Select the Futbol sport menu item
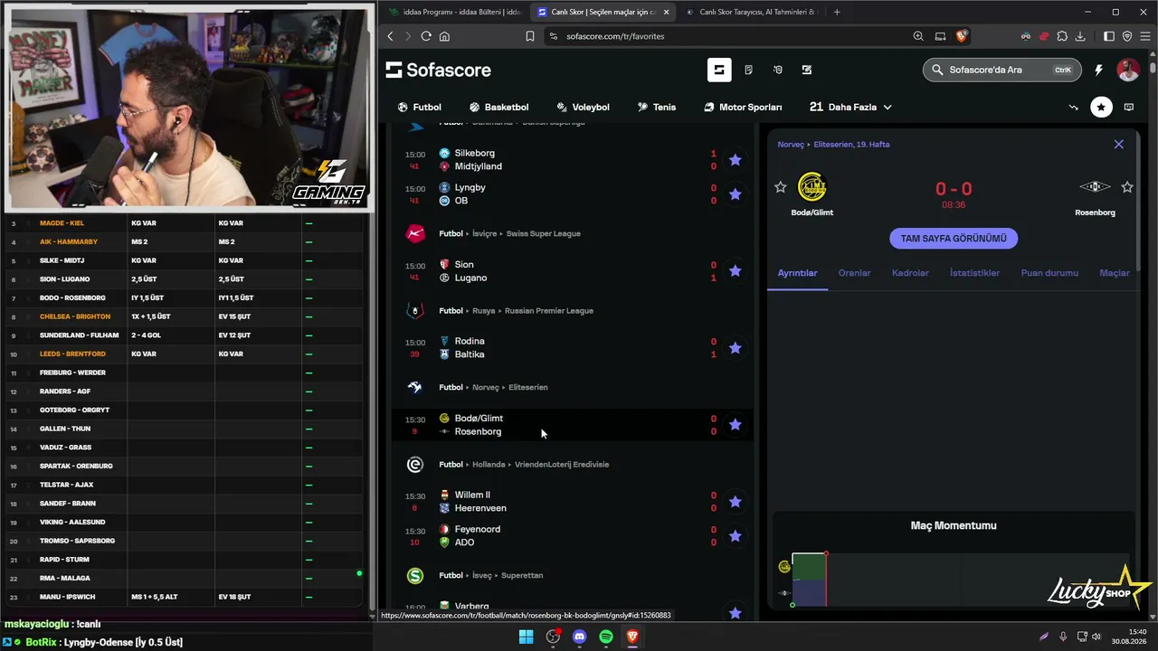Screen dimensions: 1158x651 pos(420,107)
